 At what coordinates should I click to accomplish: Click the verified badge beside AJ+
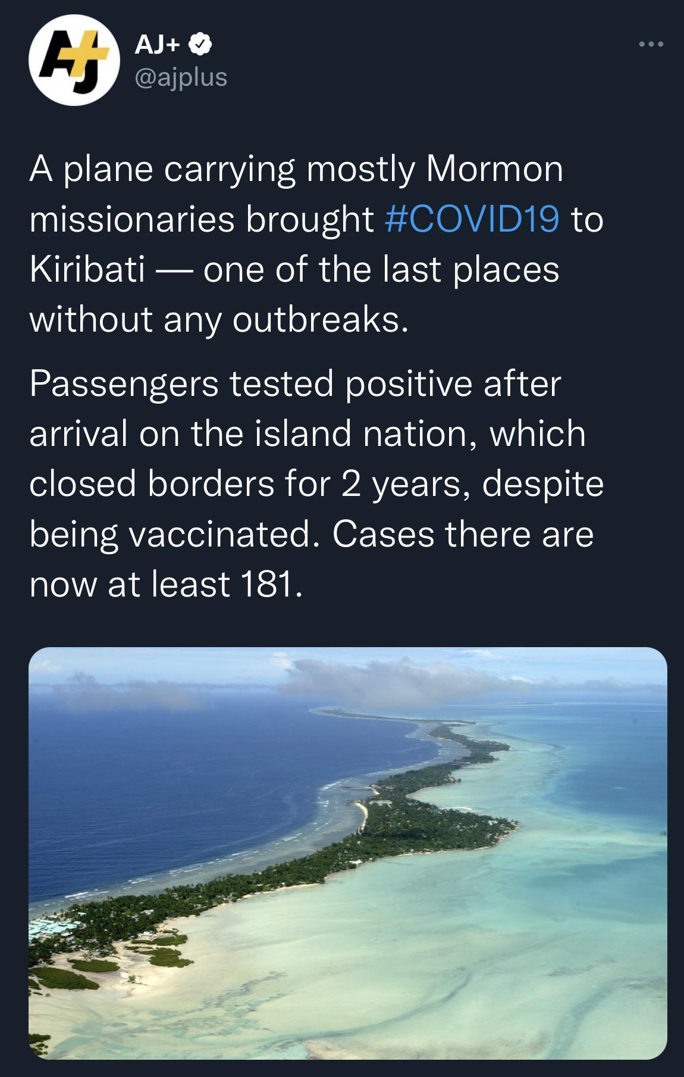pyautogui.click(x=200, y=45)
